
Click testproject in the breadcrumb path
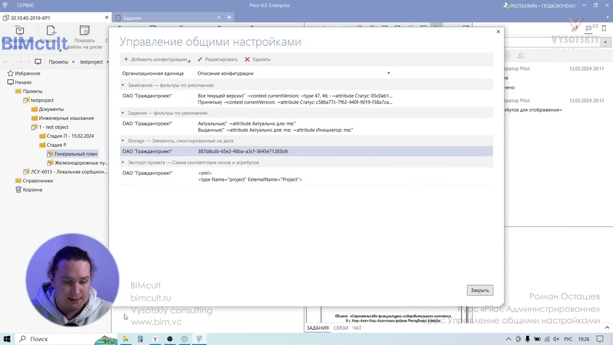pyautogui.click(x=91, y=62)
